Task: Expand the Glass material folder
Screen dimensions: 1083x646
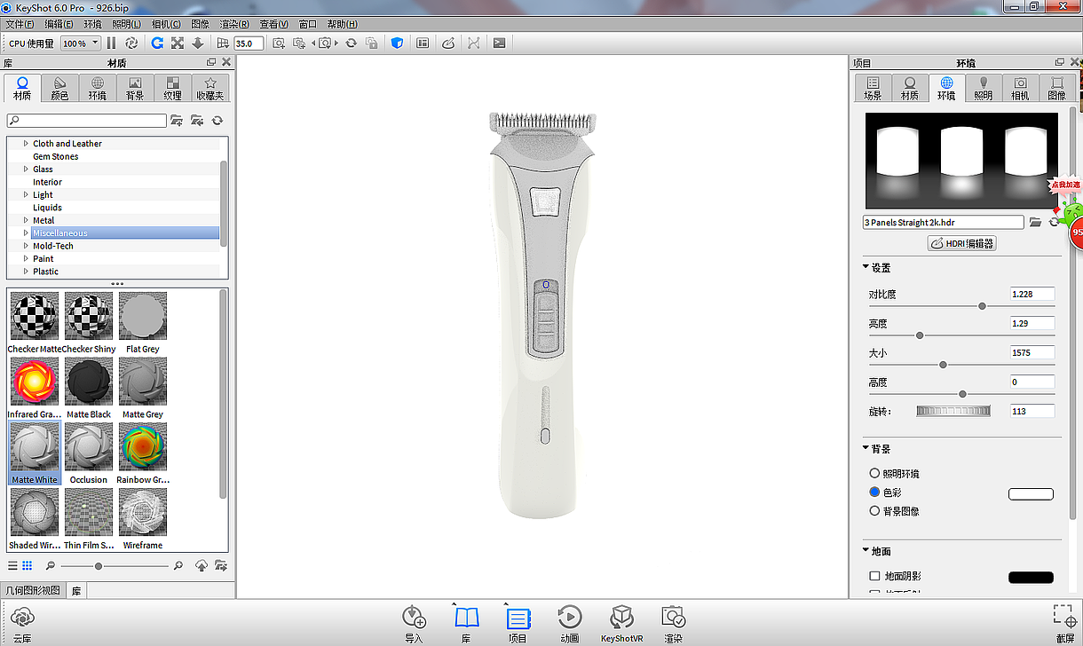Action: click(x=26, y=169)
